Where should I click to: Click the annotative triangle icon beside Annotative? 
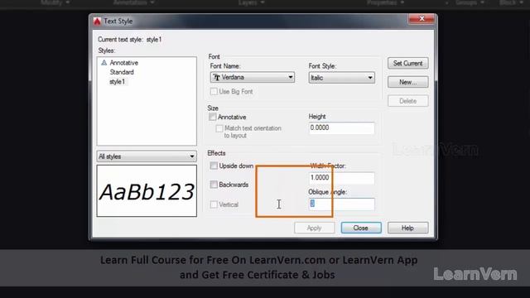(104, 63)
